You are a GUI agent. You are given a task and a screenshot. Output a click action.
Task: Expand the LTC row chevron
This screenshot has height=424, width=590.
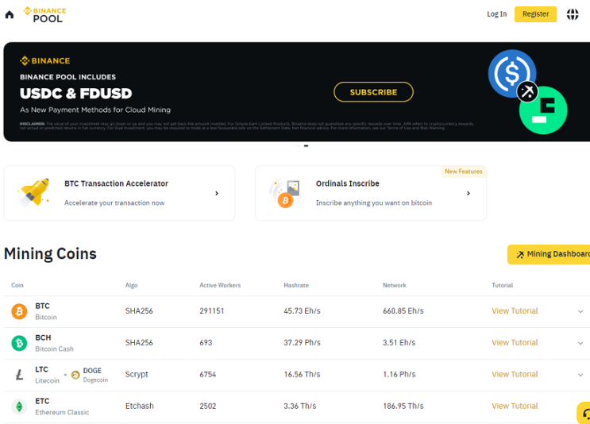pos(580,375)
